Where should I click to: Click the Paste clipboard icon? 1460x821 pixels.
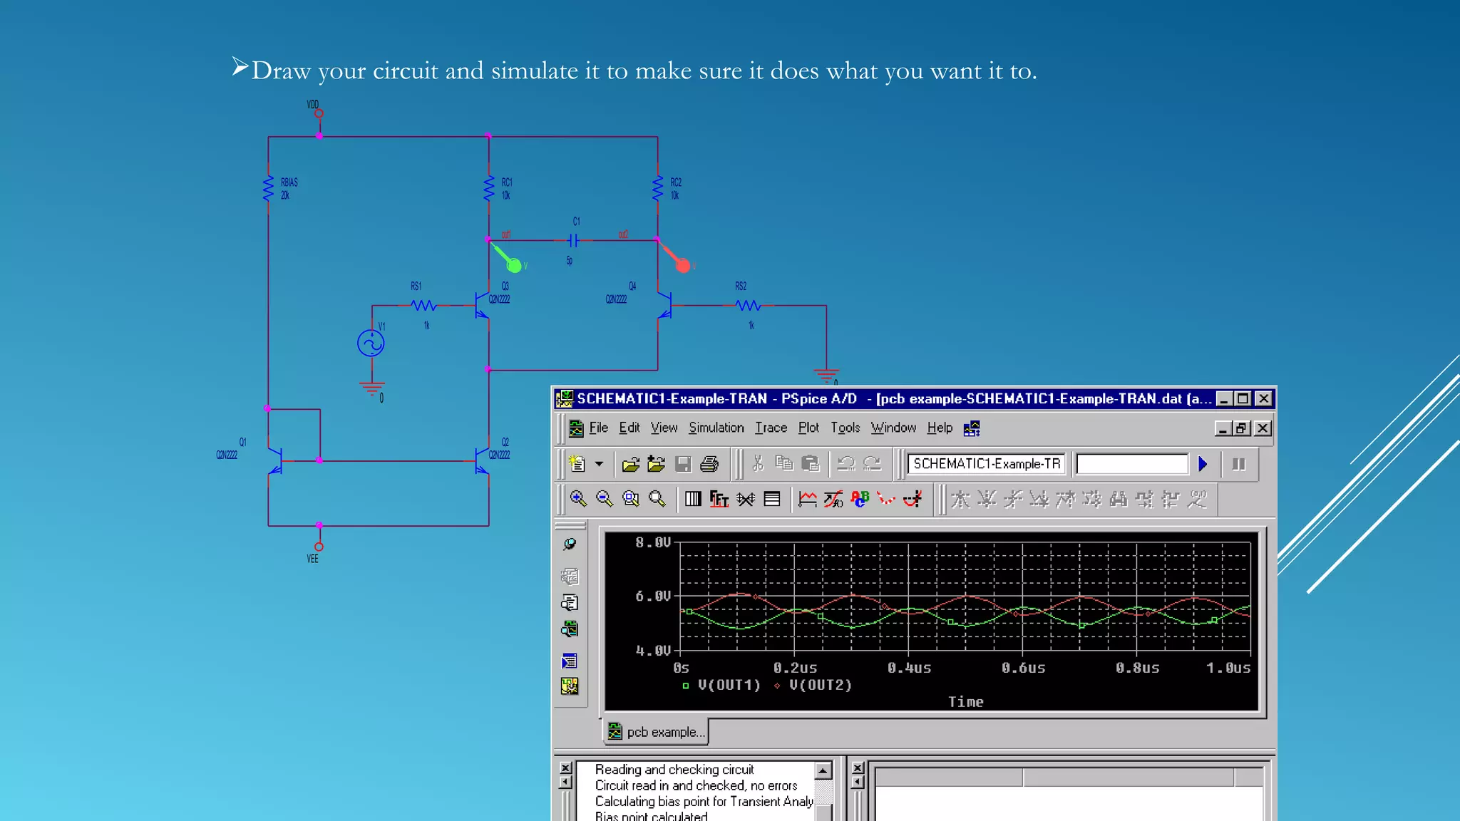pyautogui.click(x=811, y=464)
